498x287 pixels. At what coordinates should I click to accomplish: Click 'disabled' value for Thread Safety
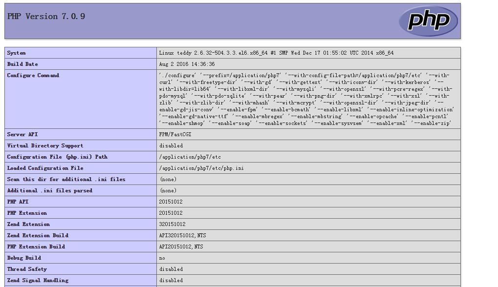pyautogui.click(x=171, y=269)
